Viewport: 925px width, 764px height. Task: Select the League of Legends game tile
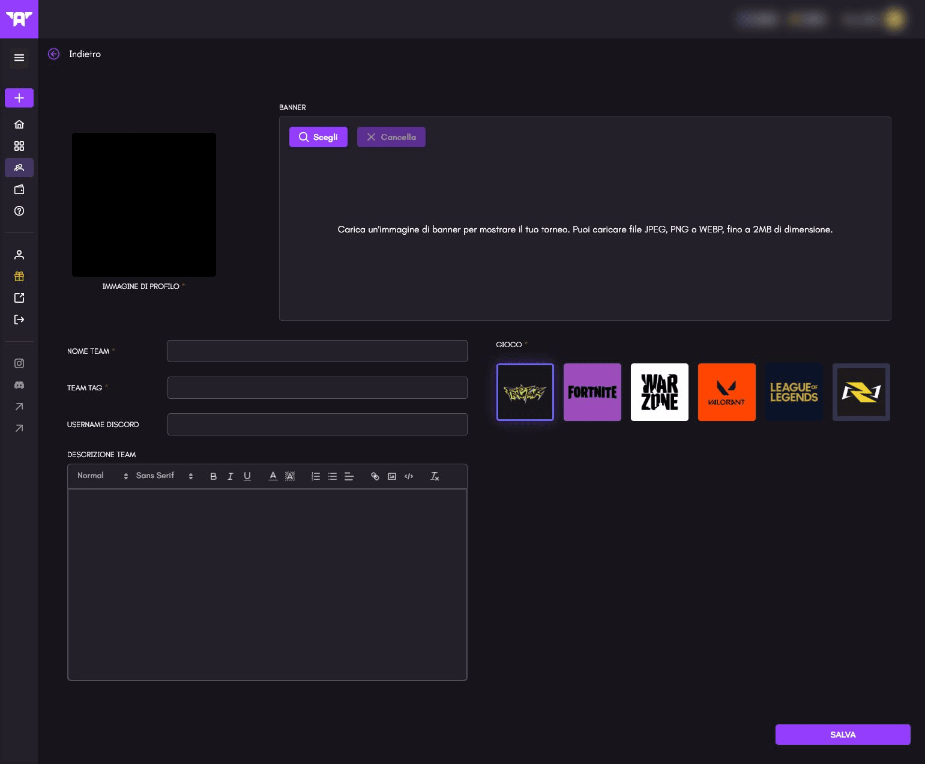click(x=794, y=392)
